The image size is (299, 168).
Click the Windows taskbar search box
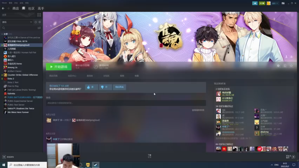point(27,165)
